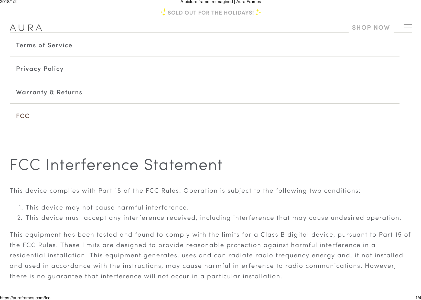Click the Aura Frames page title at top

[221, 2]
